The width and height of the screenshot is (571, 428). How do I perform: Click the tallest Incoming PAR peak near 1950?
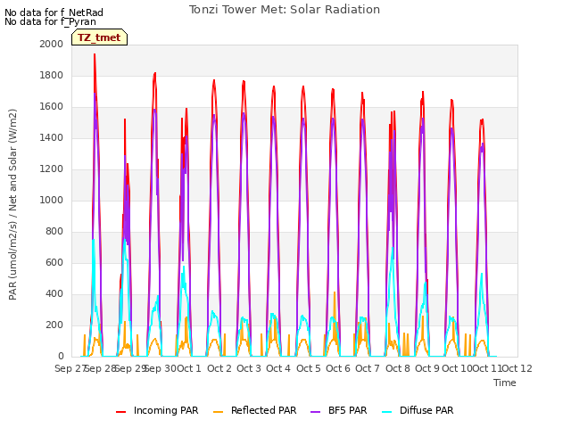pyautogui.click(x=95, y=55)
